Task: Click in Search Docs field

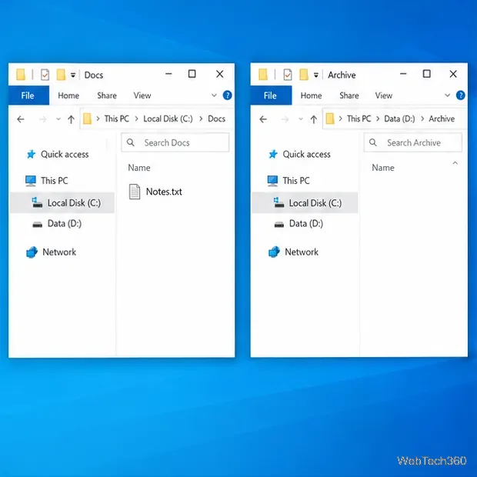Action: pyautogui.click(x=175, y=142)
